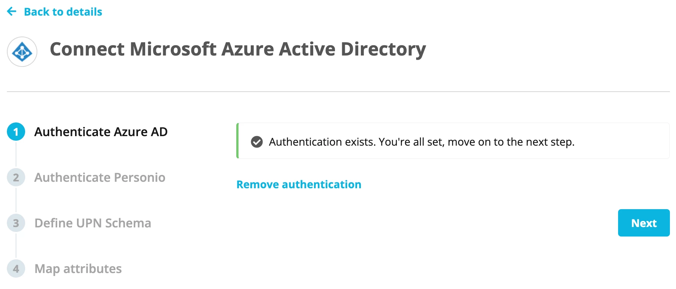676x289 pixels.
Task: Click connector line between steps 1 and 2
Action: [16, 154]
